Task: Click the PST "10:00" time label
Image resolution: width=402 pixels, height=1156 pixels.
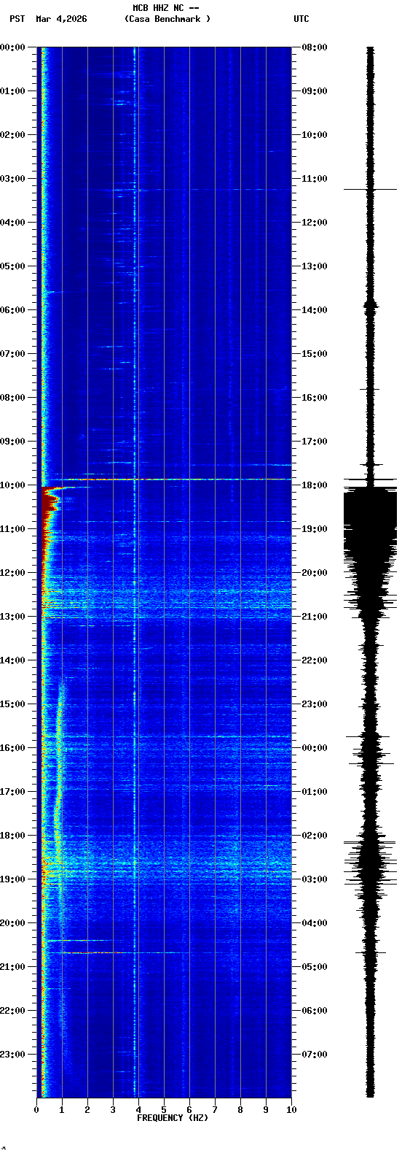Action: click(x=12, y=485)
